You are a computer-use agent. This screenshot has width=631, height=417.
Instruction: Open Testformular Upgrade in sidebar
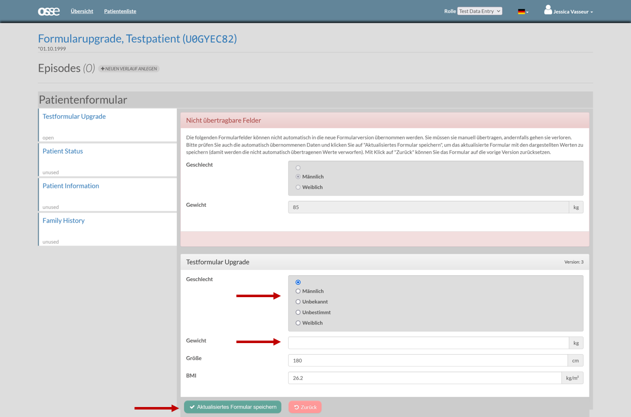tap(74, 116)
